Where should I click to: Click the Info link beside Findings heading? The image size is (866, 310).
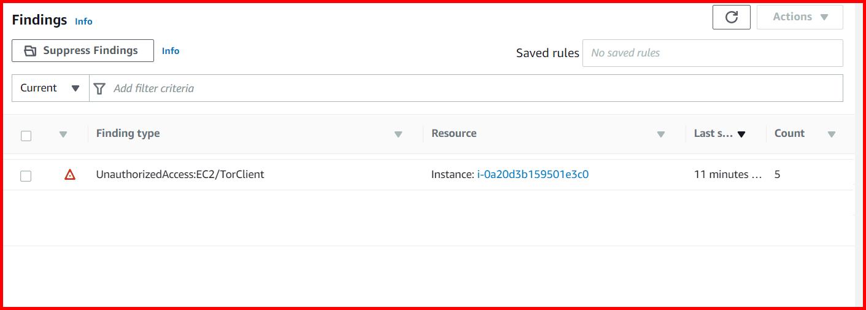coord(83,21)
